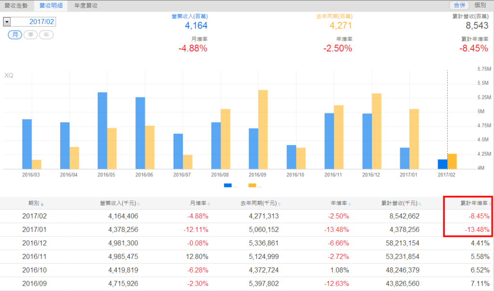Select the 營收明細 tab

[51, 6]
